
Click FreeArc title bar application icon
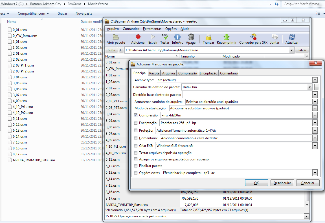coord(107,21)
